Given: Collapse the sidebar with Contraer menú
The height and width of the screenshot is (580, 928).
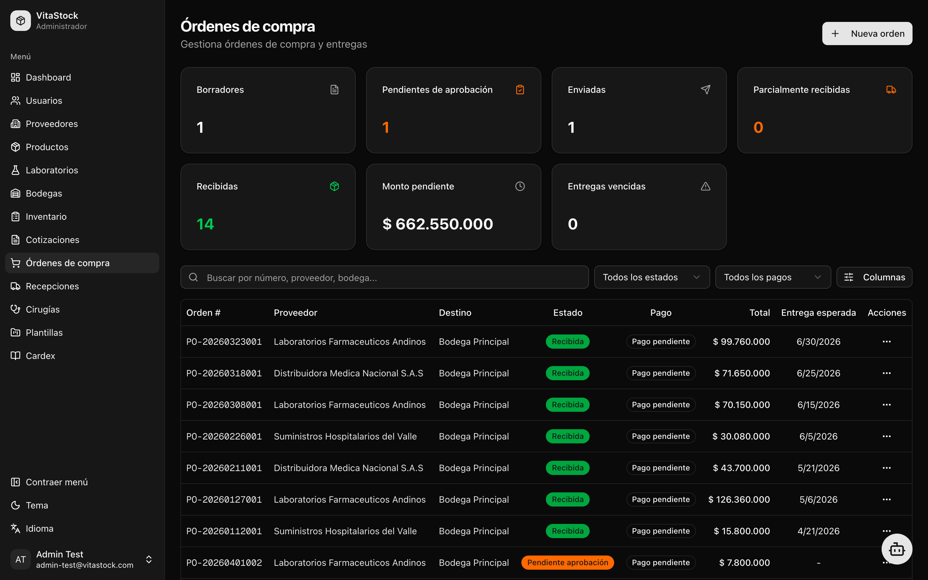Looking at the screenshot, I should pyautogui.click(x=82, y=482).
